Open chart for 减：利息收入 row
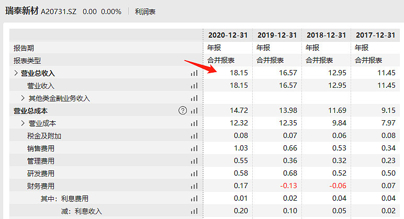The width and height of the screenshot is (404, 219). click(x=194, y=211)
